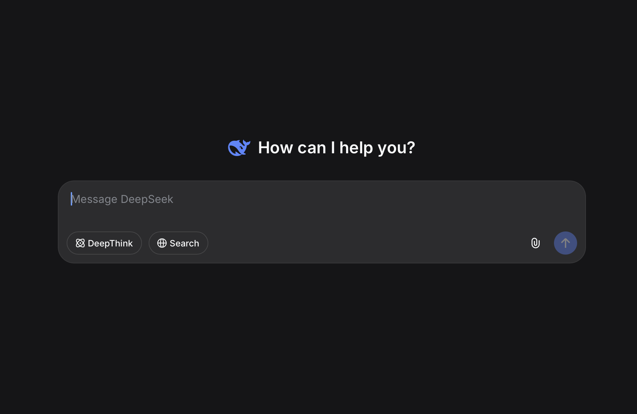Click the blinking text cursor in the message box
637x414 pixels.
tap(71, 199)
